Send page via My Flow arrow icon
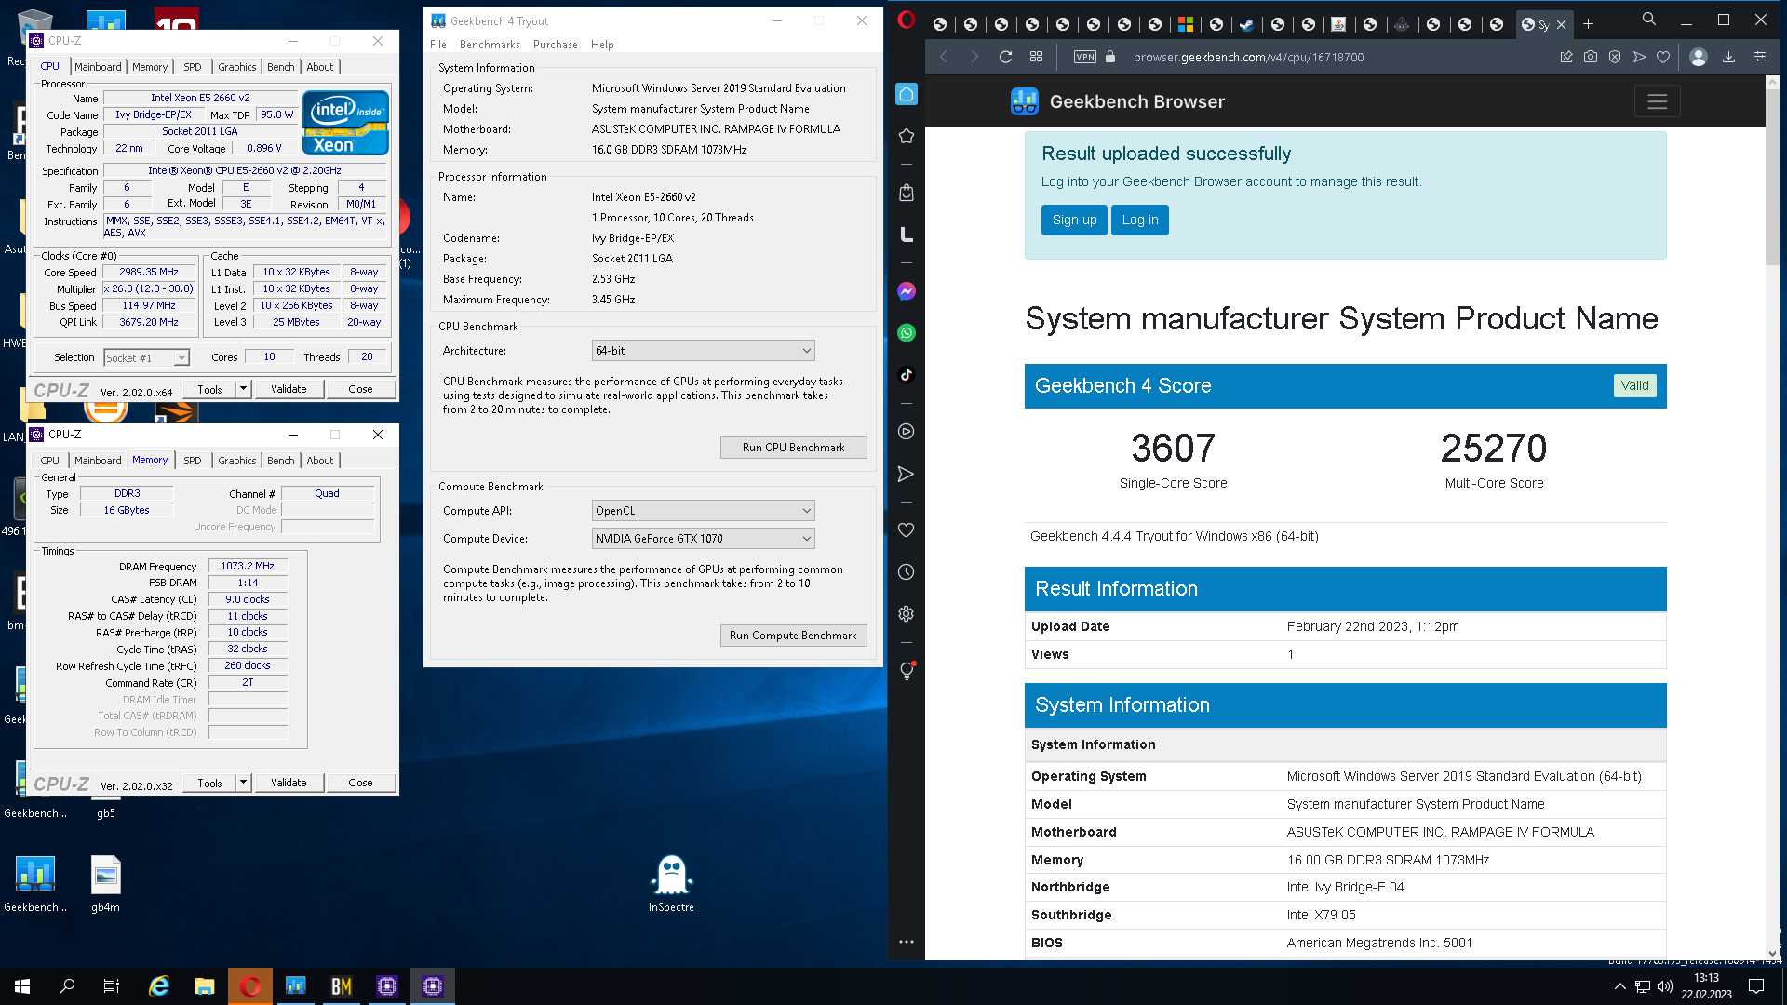The image size is (1787, 1005). pos(1639,57)
